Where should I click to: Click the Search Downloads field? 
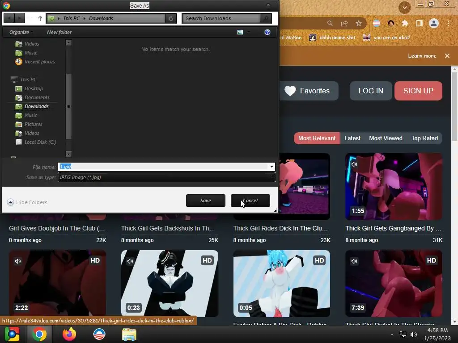pos(221,18)
